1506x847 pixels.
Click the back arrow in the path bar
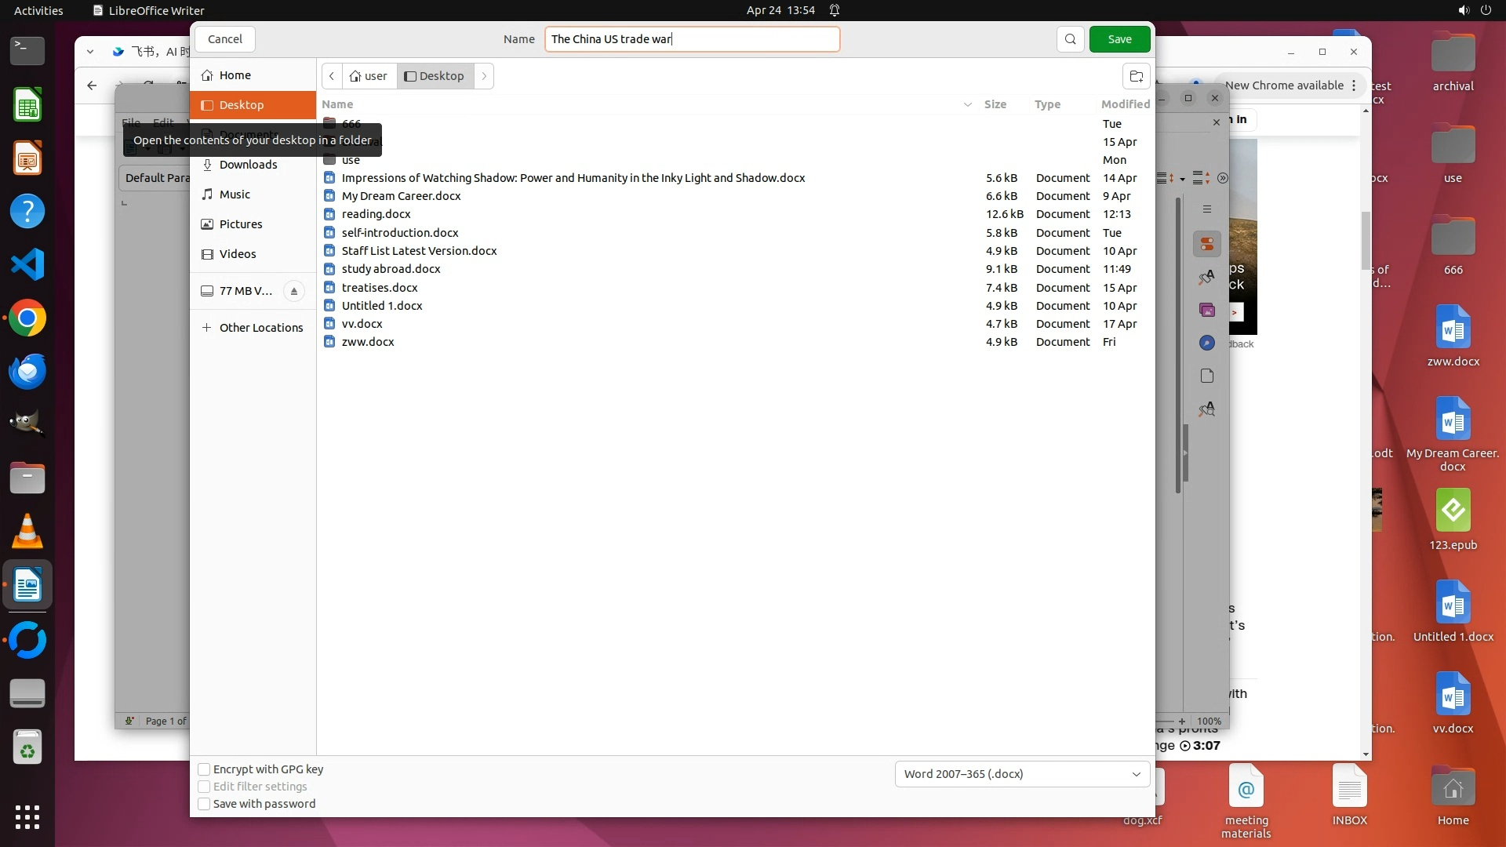[332, 76]
